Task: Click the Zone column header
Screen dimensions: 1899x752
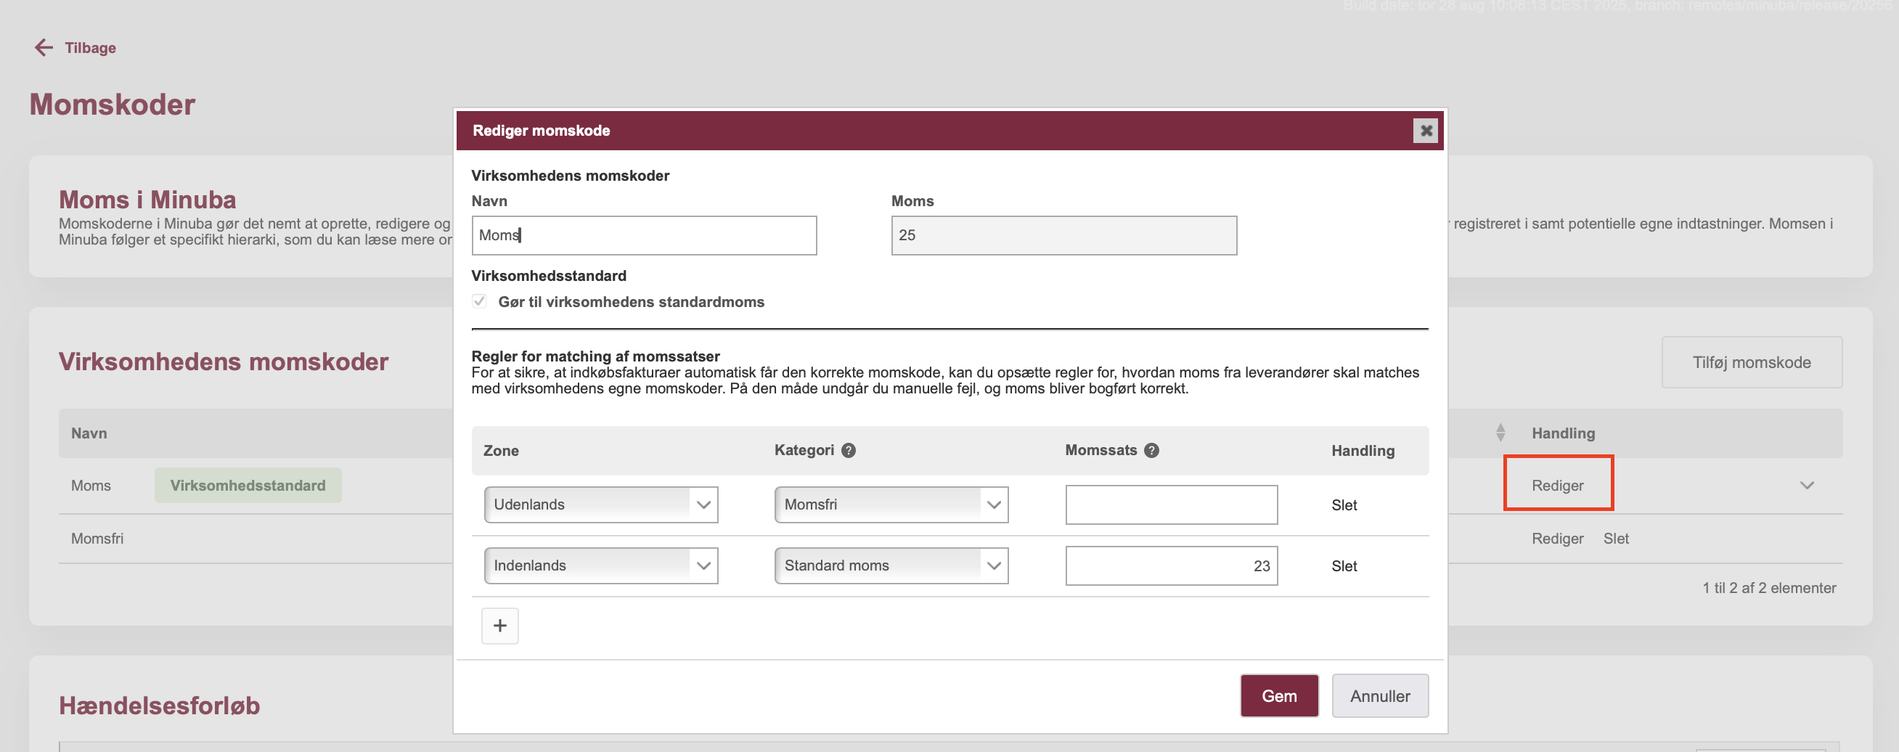Action: pyautogui.click(x=502, y=451)
